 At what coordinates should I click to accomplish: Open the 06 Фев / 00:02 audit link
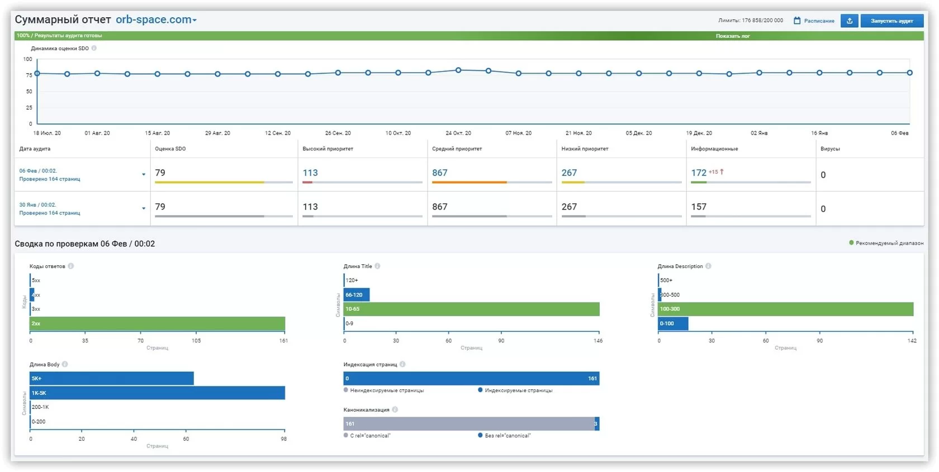tap(38, 171)
